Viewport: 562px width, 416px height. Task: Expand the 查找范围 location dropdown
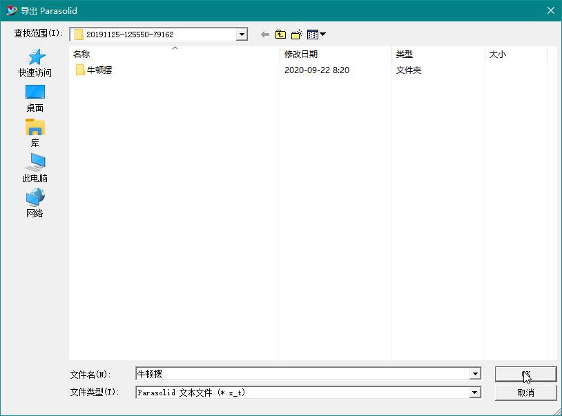241,34
